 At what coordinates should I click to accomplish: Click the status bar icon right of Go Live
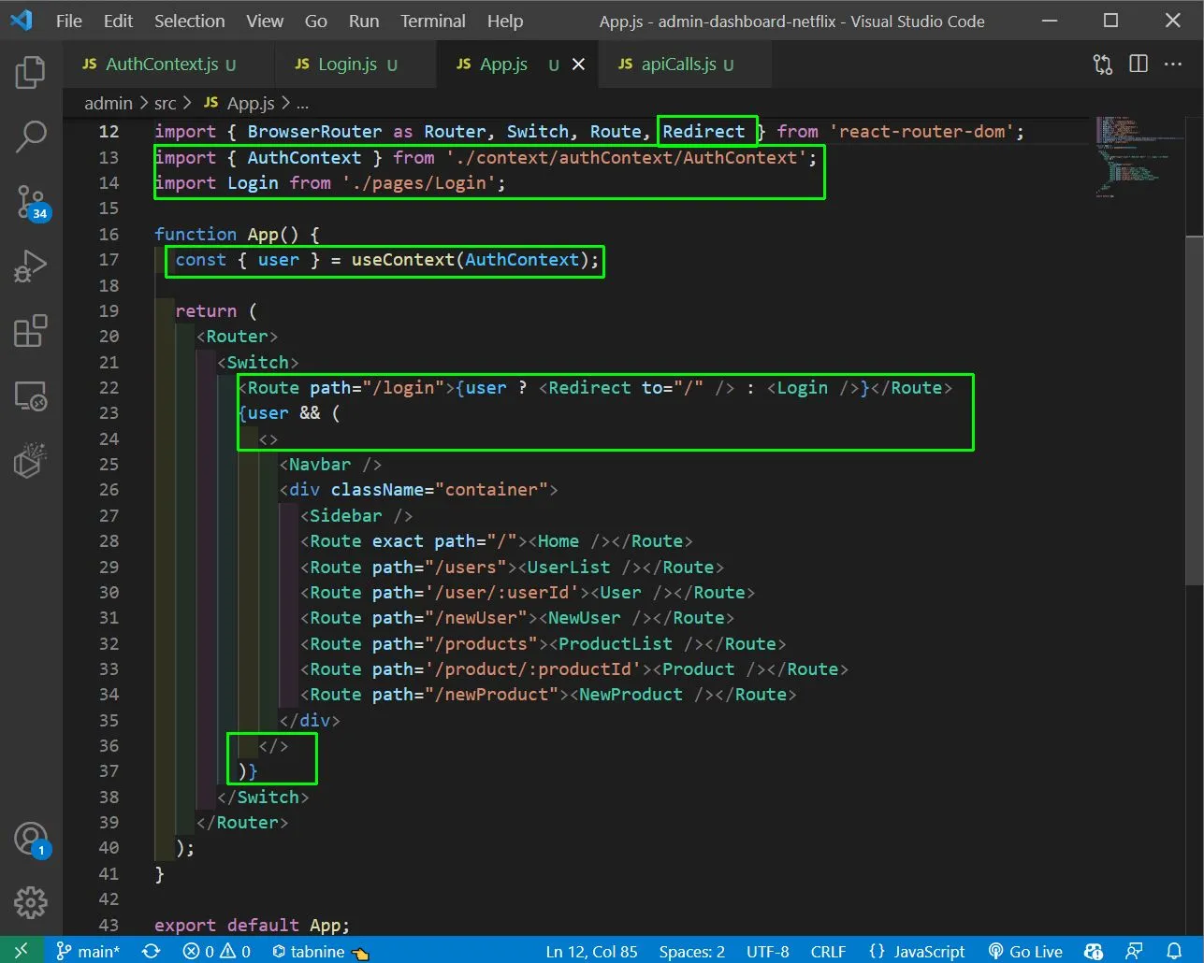click(x=1093, y=951)
